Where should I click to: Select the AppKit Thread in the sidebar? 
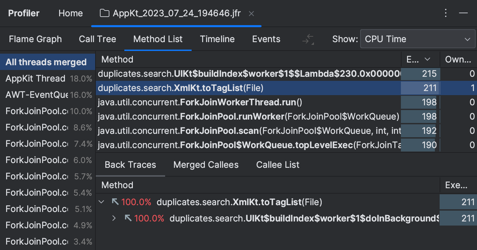coord(35,78)
